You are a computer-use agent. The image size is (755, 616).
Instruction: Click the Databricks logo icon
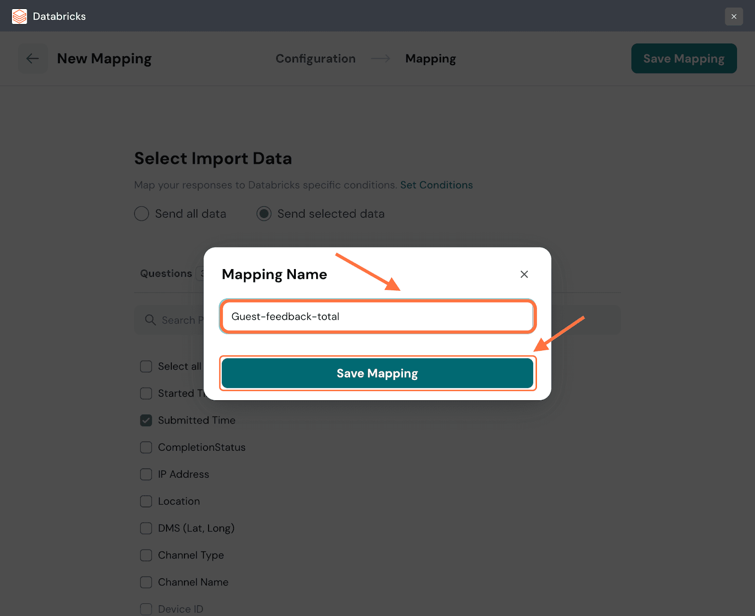(19, 17)
